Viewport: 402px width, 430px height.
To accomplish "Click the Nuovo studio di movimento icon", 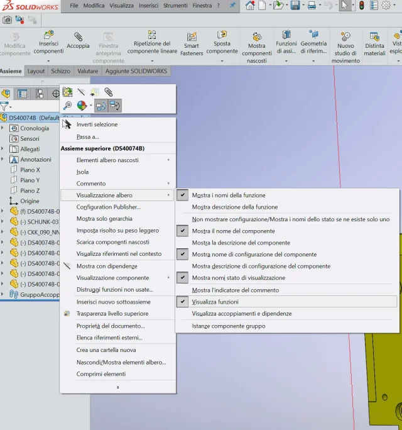I will pos(345,36).
